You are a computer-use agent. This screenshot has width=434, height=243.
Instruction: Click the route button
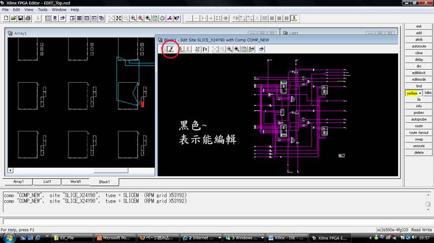tap(418, 126)
